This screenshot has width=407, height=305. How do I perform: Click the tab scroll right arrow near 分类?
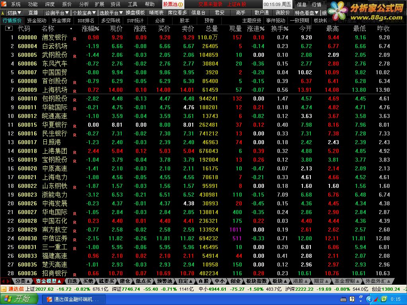(8, 281)
